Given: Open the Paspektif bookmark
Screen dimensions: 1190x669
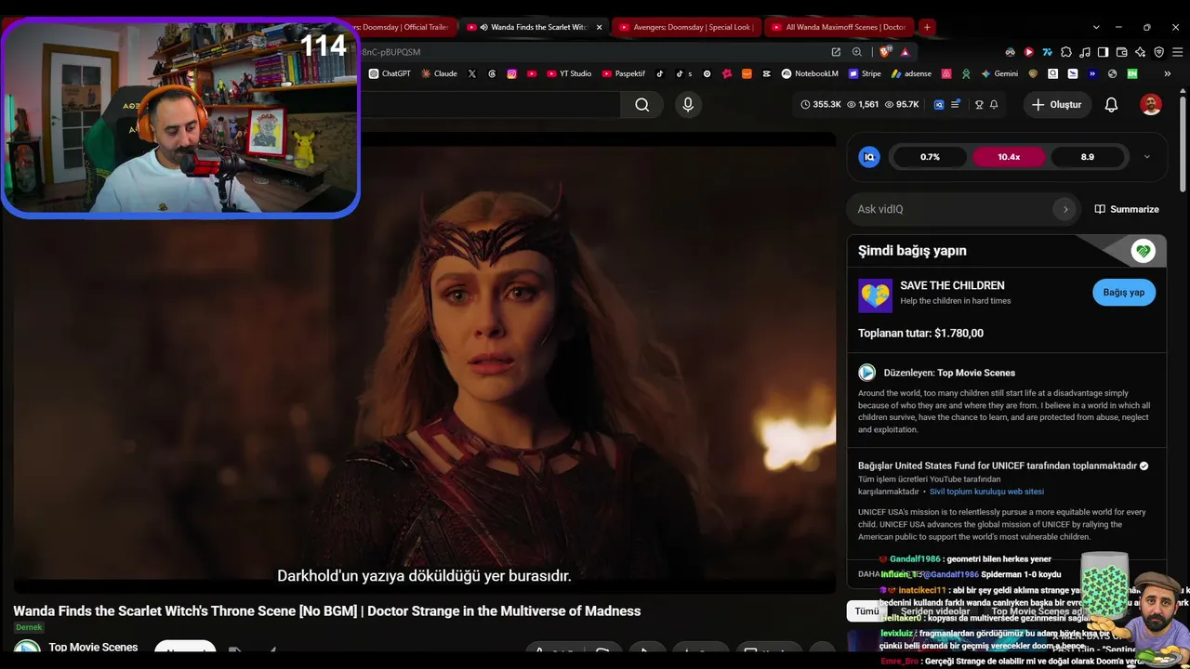Looking at the screenshot, I should (624, 73).
